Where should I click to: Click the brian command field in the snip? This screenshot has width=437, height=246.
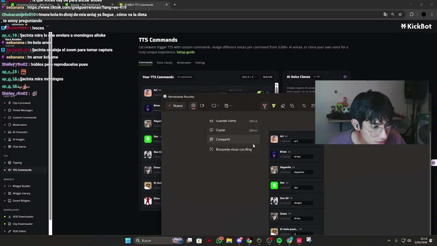302,156
